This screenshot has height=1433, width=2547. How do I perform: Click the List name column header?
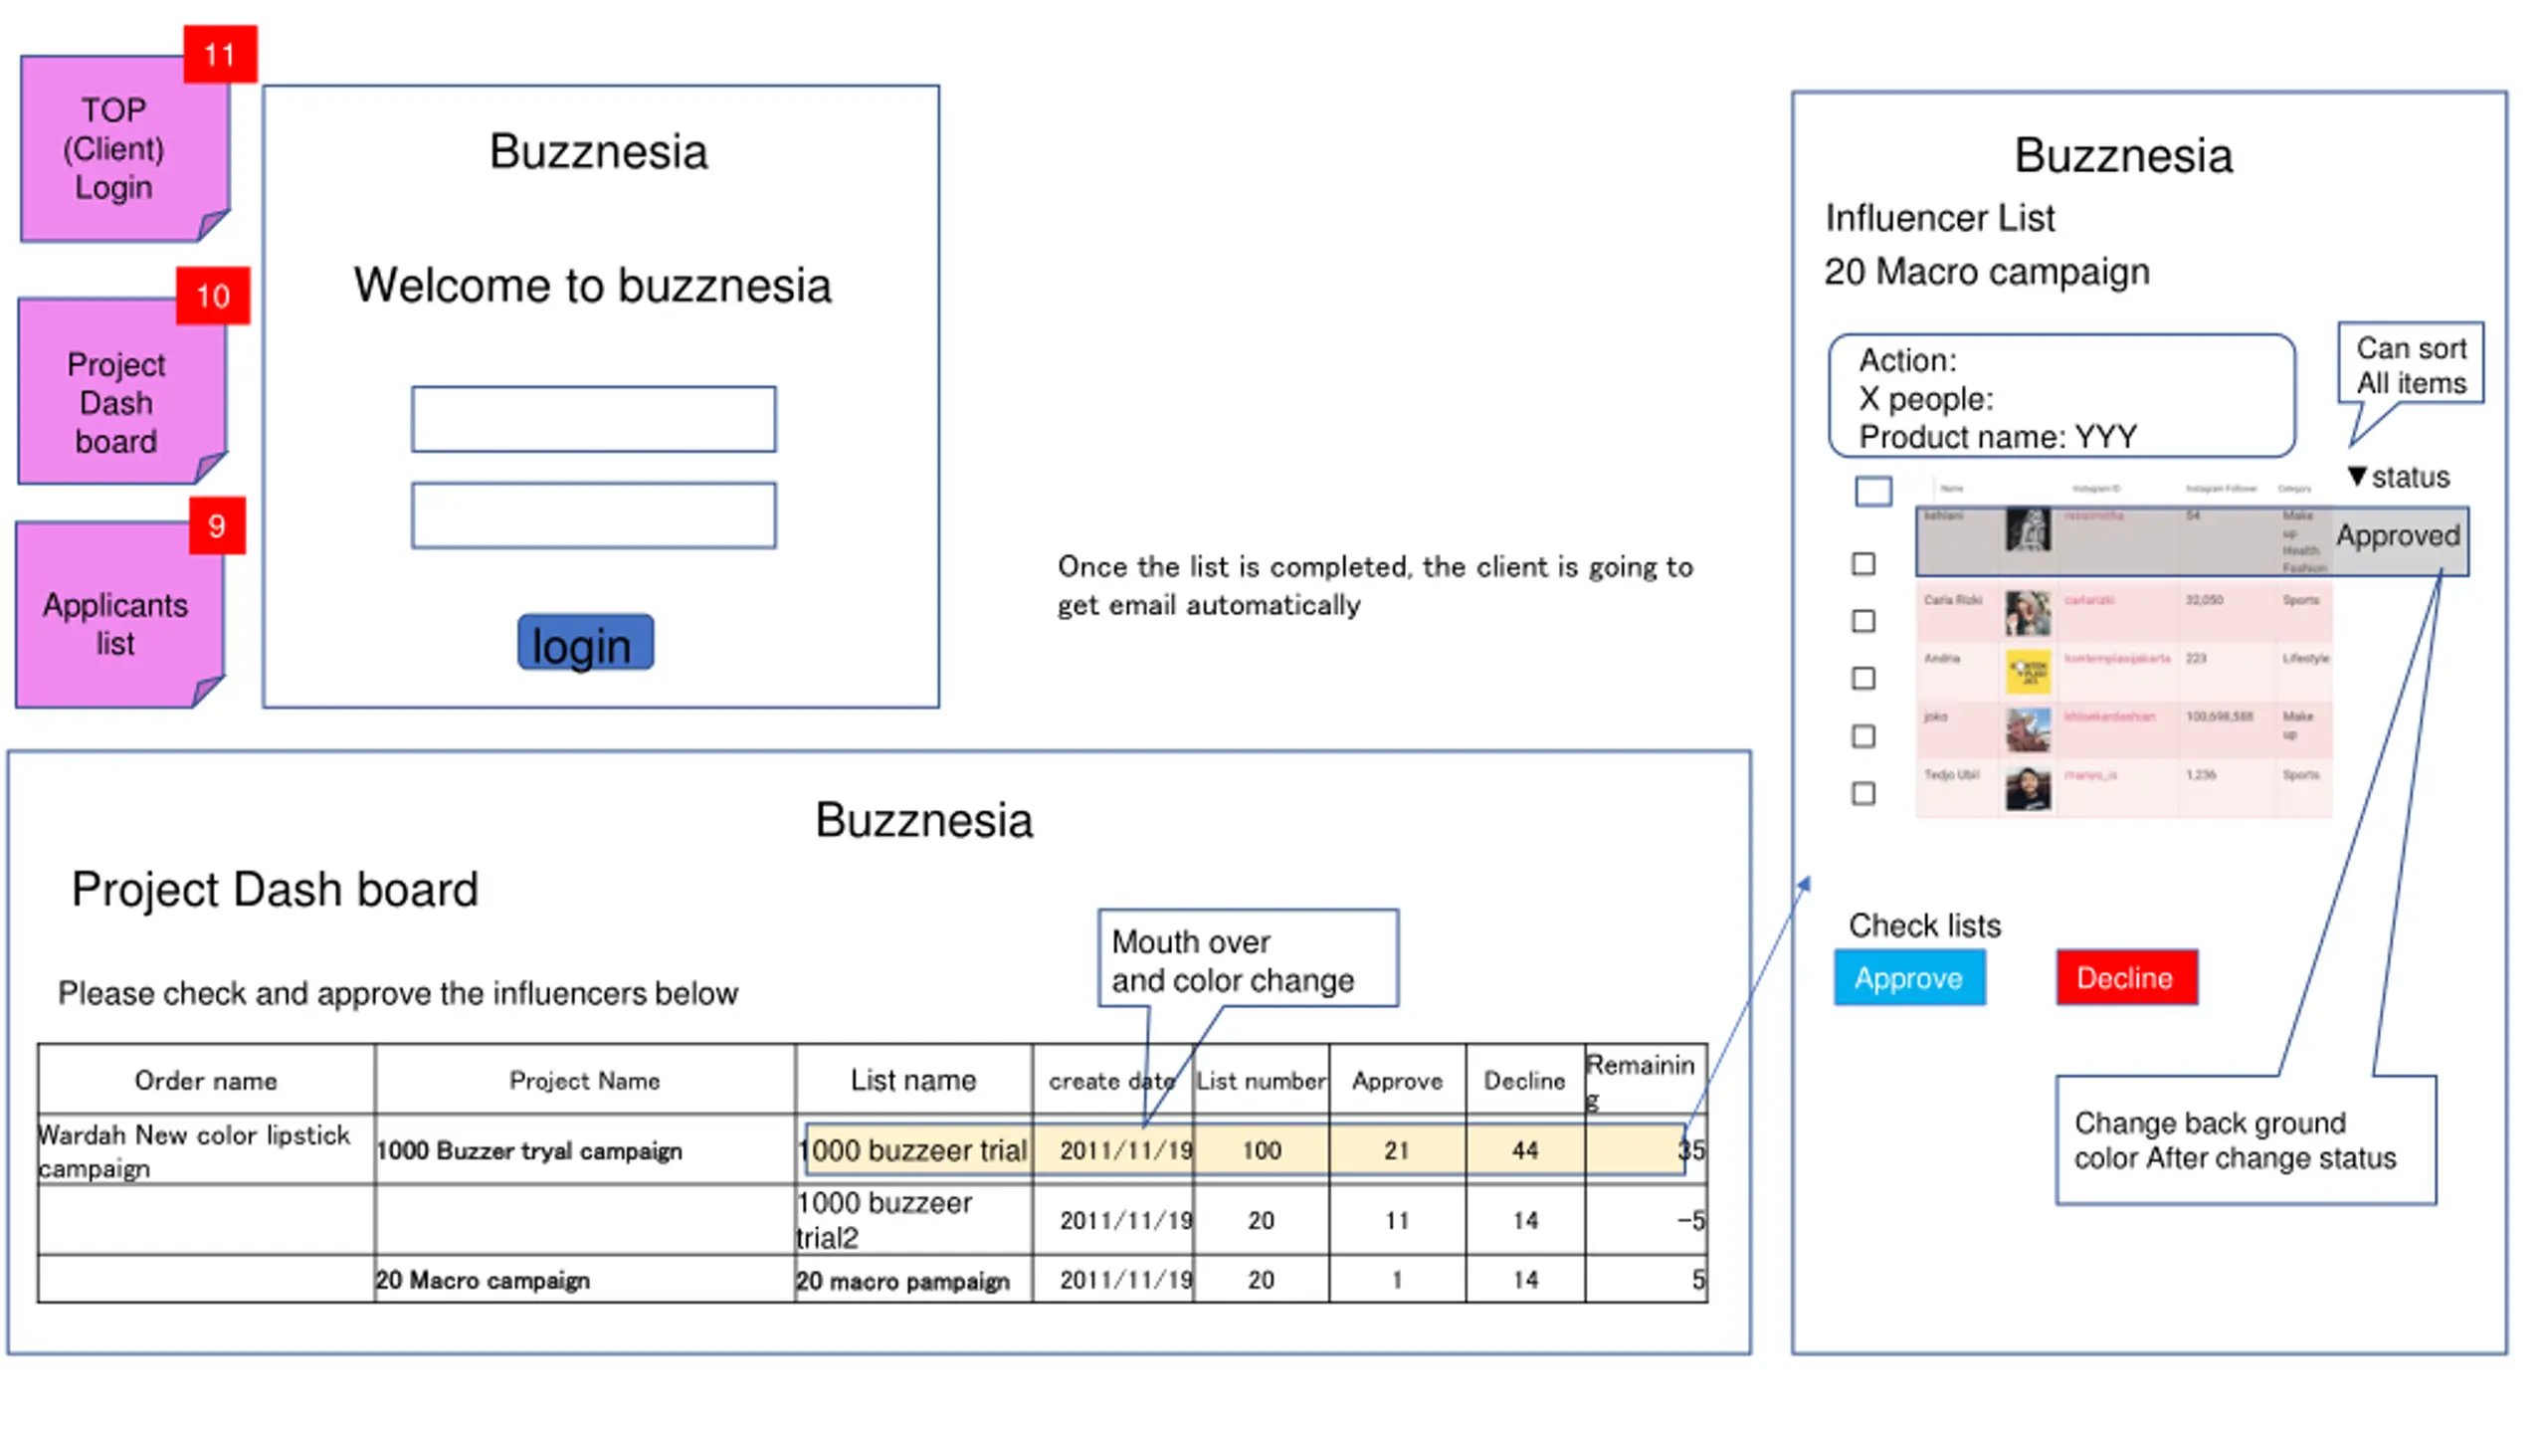[912, 1080]
